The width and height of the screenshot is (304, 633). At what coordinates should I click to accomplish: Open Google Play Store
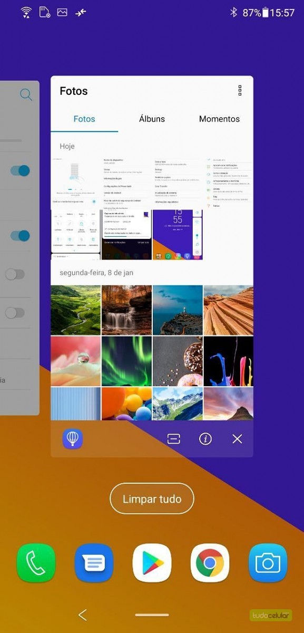(x=152, y=563)
